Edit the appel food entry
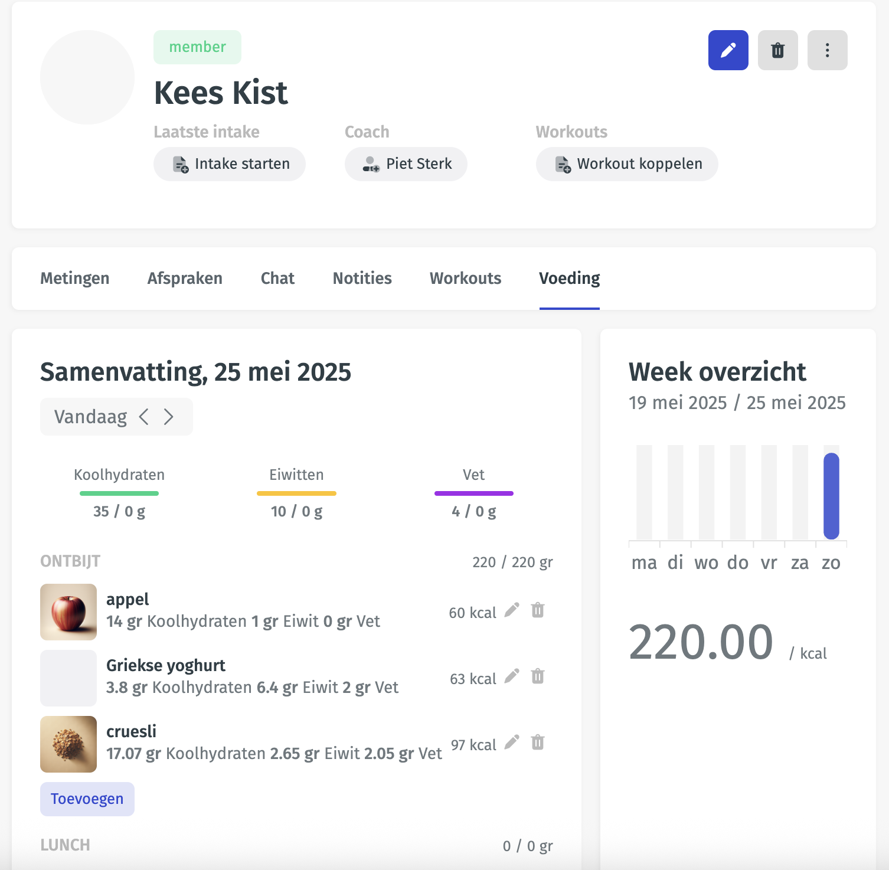Viewport: 889px width, 870px height. pos(512,610)
